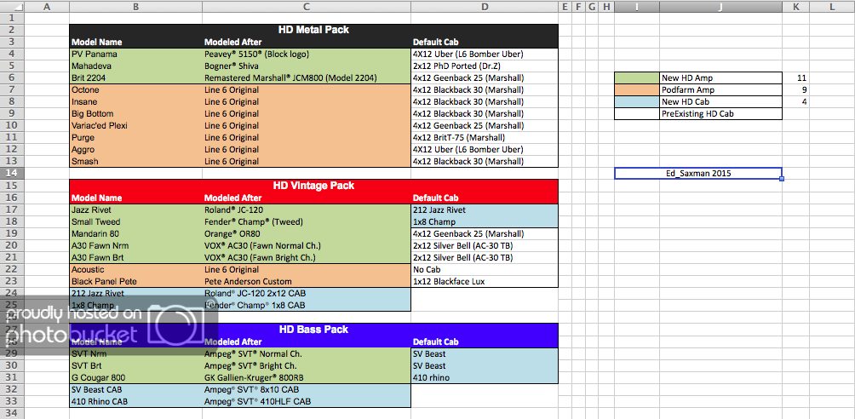855x419 pixels.
Task: Select the No Cab cell
Action: 484,269
